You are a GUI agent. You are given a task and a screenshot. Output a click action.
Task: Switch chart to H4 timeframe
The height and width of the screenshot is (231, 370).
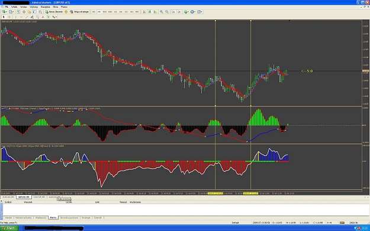(x=121, y=12)
